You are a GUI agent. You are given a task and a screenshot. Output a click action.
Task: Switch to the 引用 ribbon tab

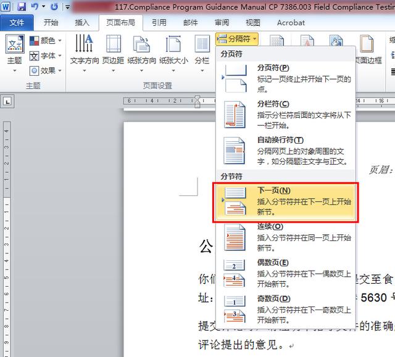[159, 23]
